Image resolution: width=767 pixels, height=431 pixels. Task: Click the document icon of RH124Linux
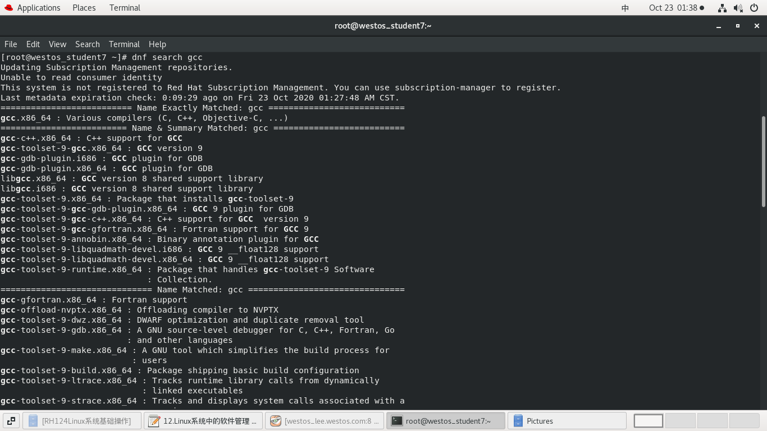click(x=33, y=421)
